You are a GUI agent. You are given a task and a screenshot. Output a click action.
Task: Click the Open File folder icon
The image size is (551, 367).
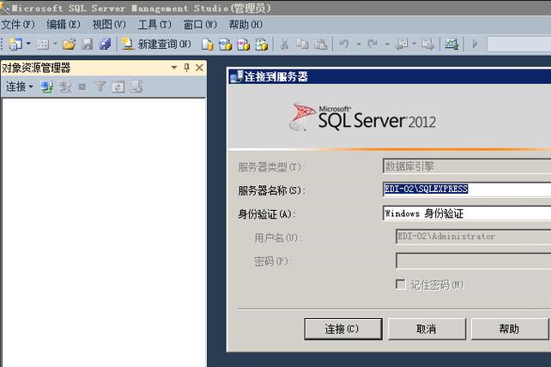point(69,45)
